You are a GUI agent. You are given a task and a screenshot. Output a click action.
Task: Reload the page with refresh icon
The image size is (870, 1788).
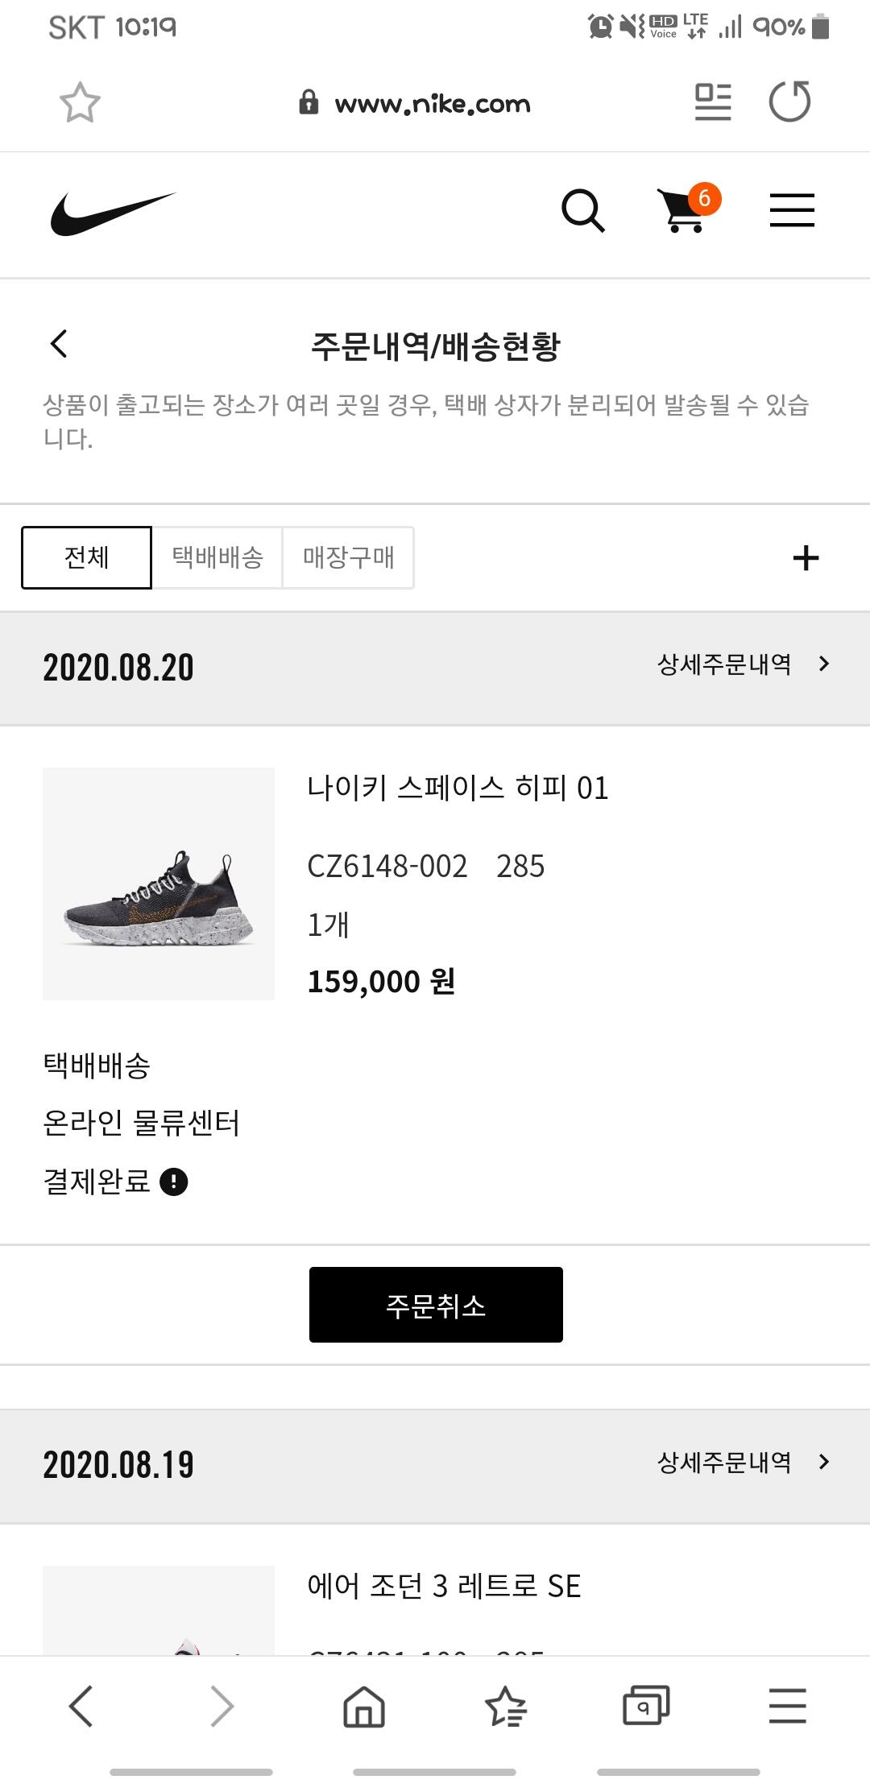click(789, 102)
